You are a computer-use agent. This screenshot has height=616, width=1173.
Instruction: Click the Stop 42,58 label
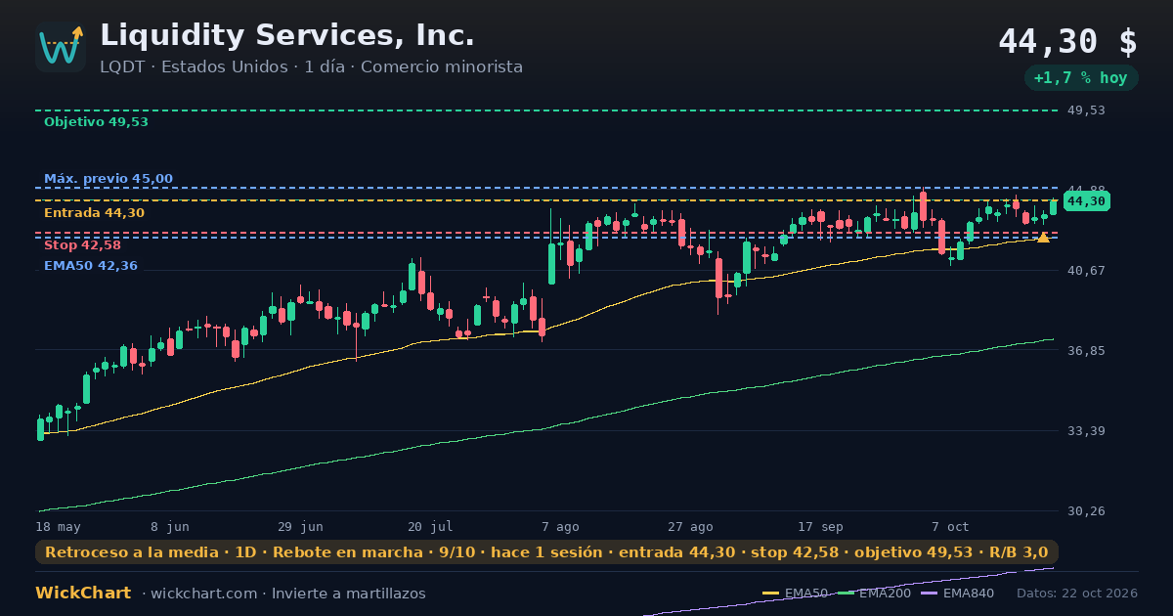point(82,245)
